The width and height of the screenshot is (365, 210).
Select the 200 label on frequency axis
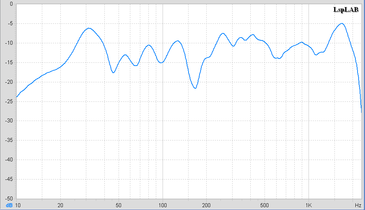[x=206, y=205]
